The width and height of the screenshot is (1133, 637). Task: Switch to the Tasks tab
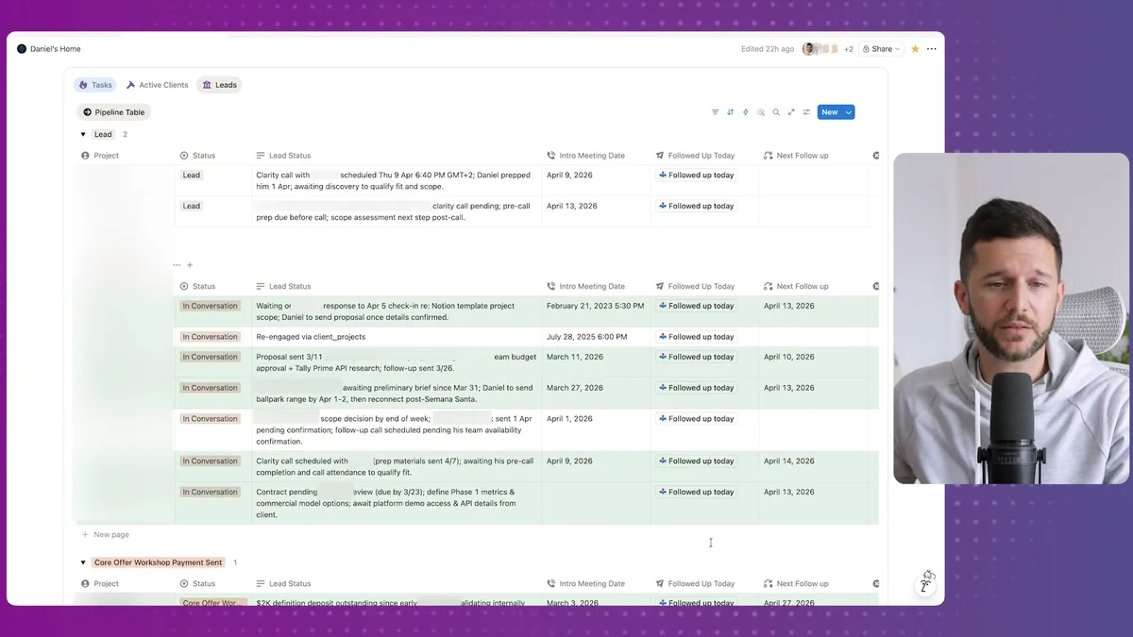coord(94,84)
